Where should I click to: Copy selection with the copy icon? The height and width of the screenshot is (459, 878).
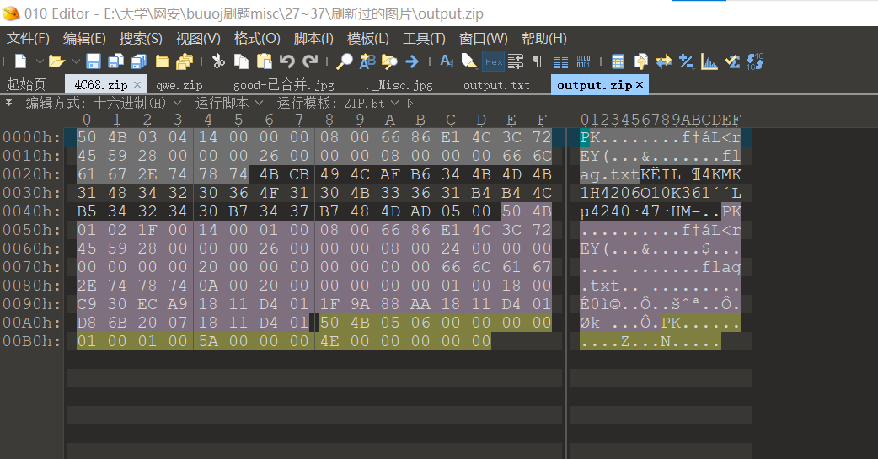coord(241,61)
